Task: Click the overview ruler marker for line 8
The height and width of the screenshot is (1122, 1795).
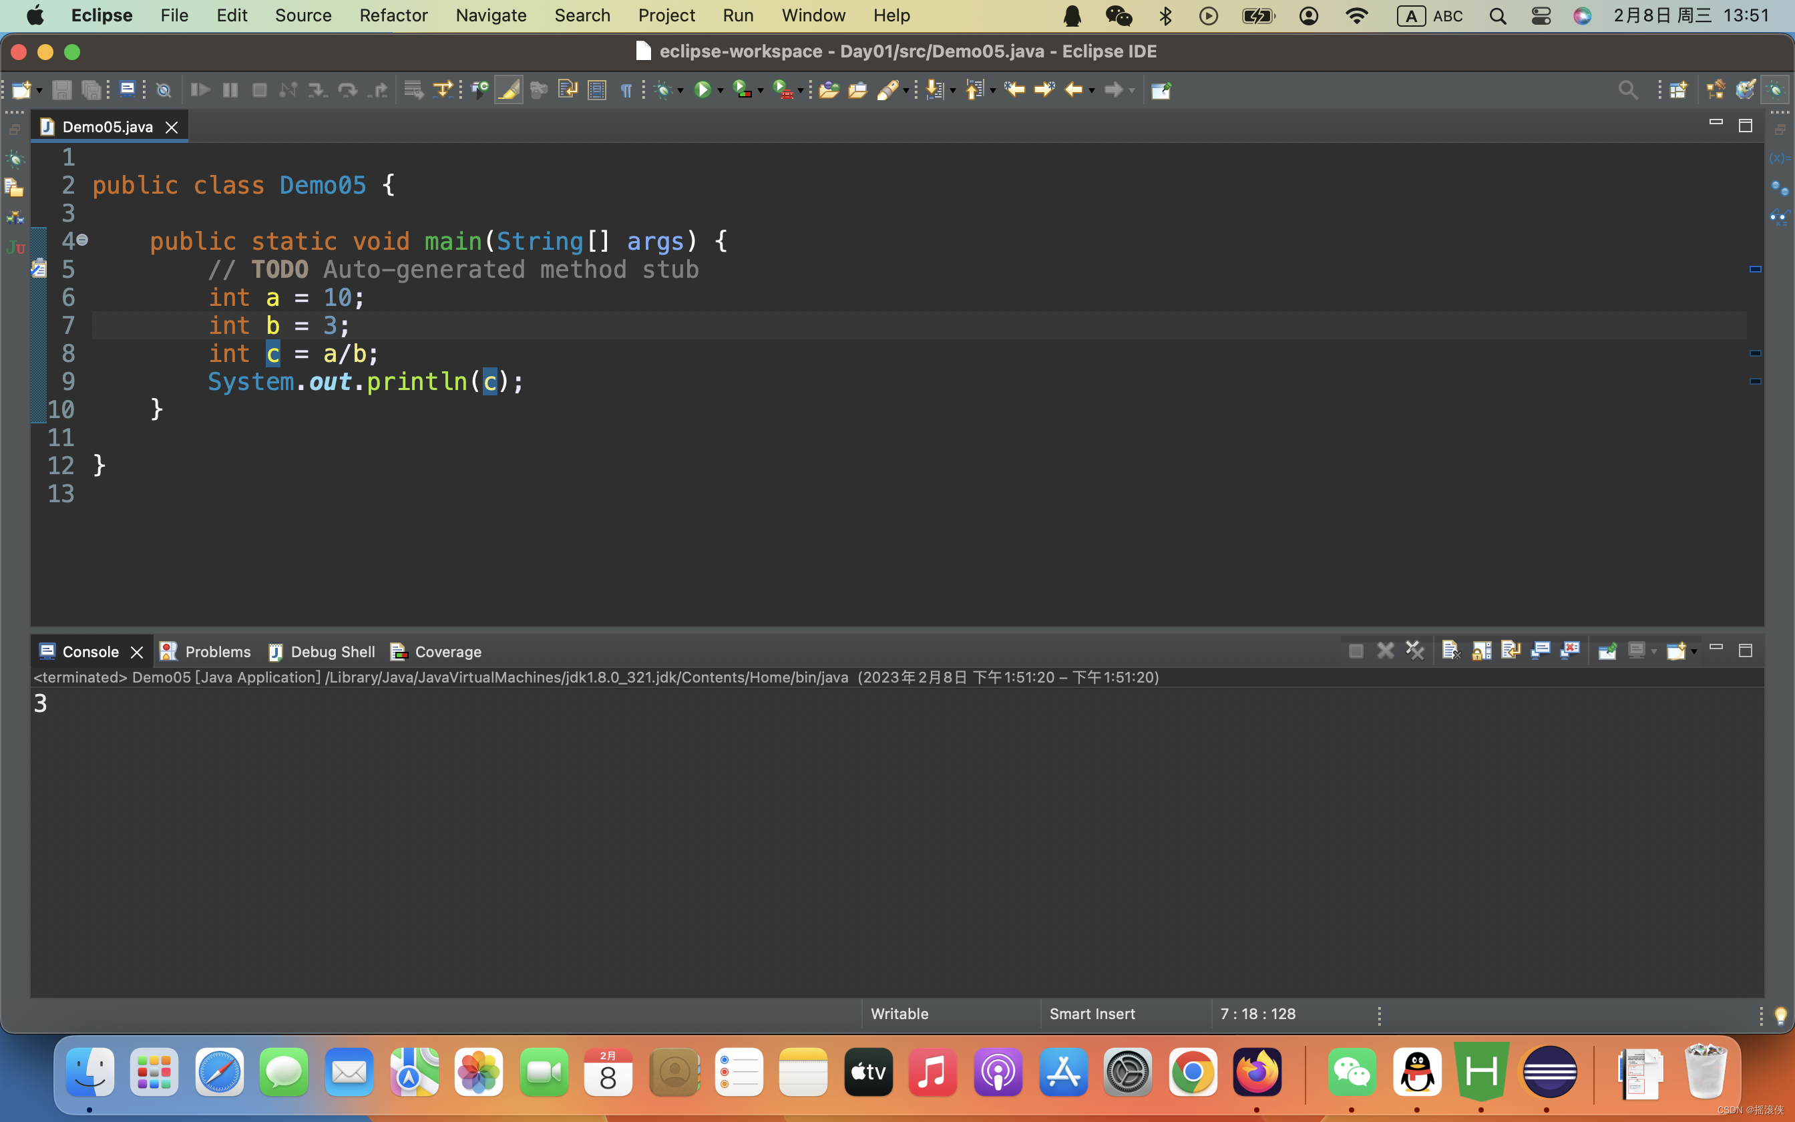Action: 1755,353
